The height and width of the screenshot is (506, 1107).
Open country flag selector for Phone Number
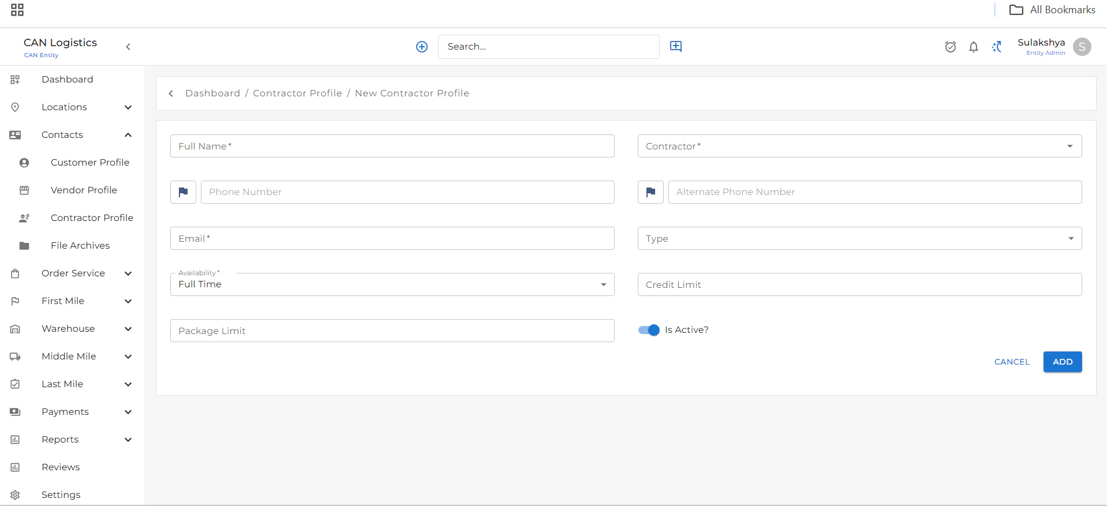183,192
